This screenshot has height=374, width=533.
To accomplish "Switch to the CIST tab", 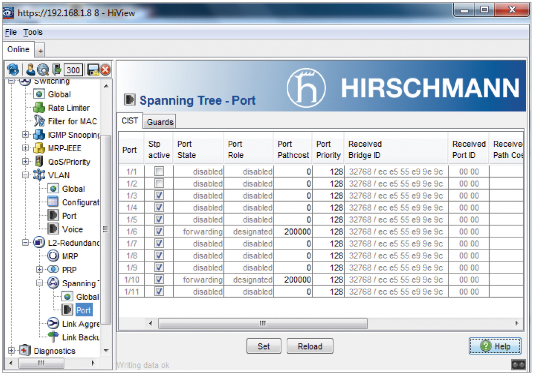I will point(130,121).
